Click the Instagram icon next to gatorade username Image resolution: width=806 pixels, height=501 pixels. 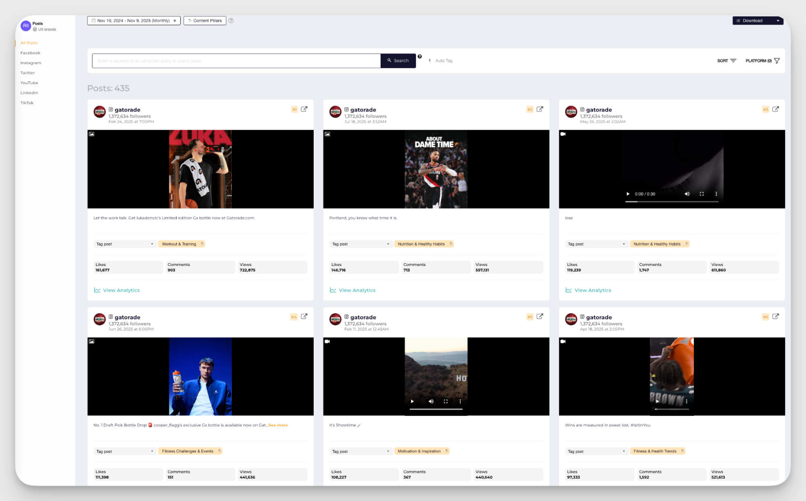tap(111, 109)
